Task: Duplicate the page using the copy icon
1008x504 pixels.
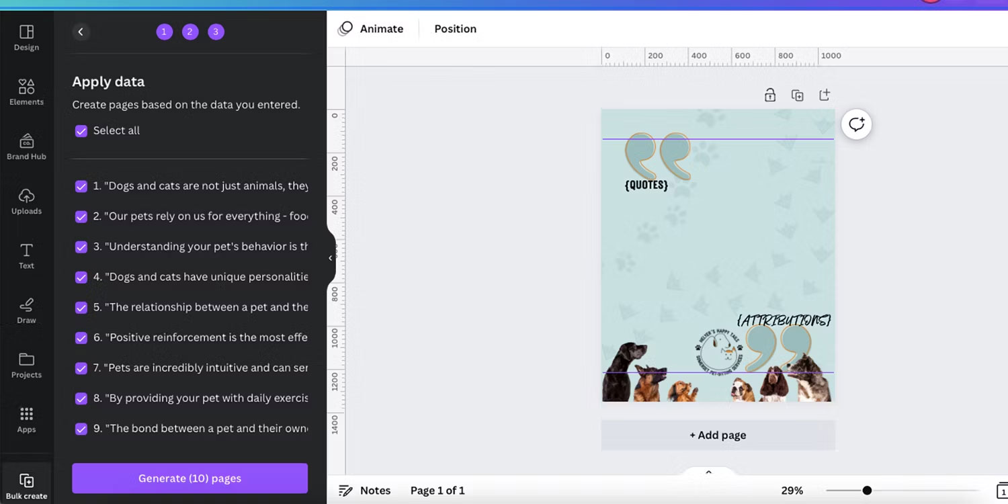Action: 797,95
